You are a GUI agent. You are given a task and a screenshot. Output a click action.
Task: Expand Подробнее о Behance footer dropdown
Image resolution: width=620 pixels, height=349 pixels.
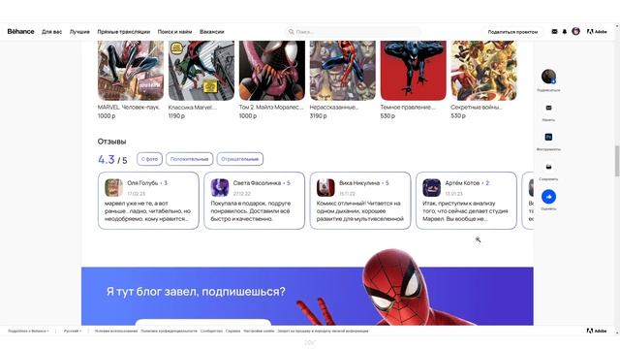click(x=28, y=331)
